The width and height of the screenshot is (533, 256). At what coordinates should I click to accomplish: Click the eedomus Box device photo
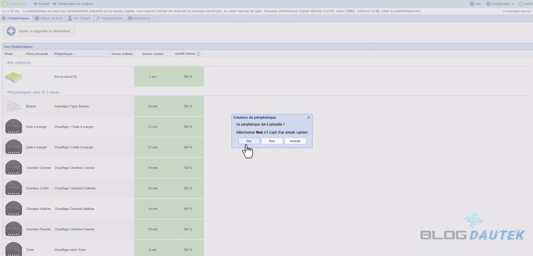click(14, 77)
